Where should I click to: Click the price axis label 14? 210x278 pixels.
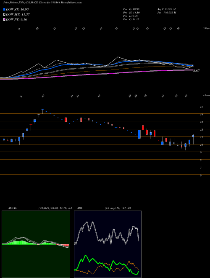click(201, 115)
